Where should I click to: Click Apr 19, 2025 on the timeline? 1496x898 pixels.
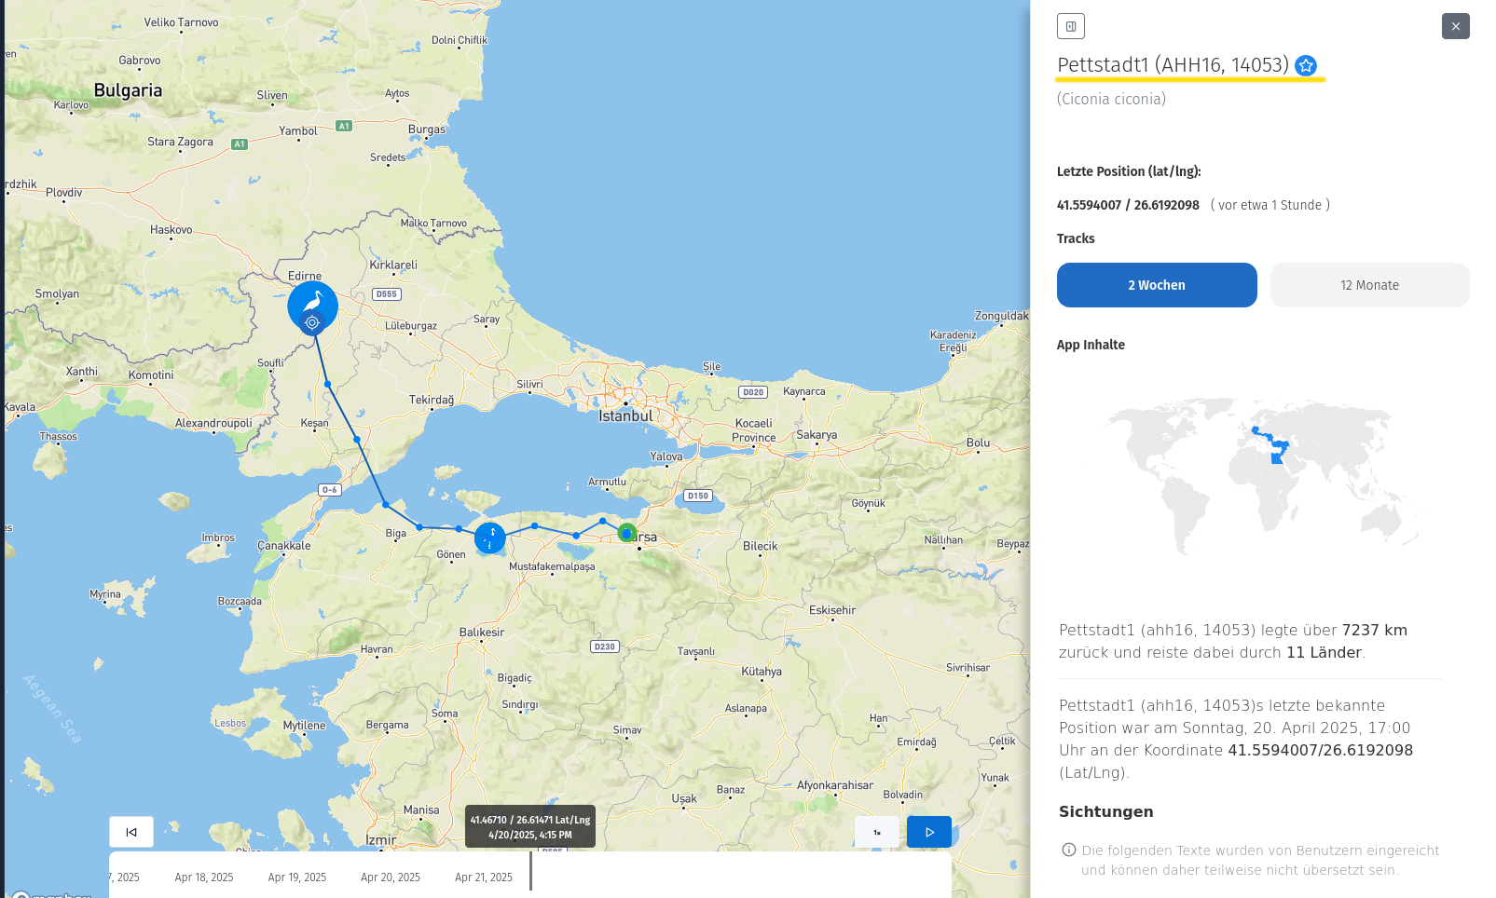(297, 878)
